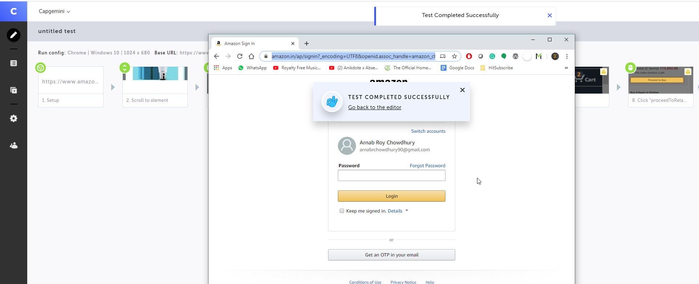Viewport: 699px width, 284px height.
Task: Click the red Opera-style extension icon
Action: pyautogui.click(x=469, y=56)
